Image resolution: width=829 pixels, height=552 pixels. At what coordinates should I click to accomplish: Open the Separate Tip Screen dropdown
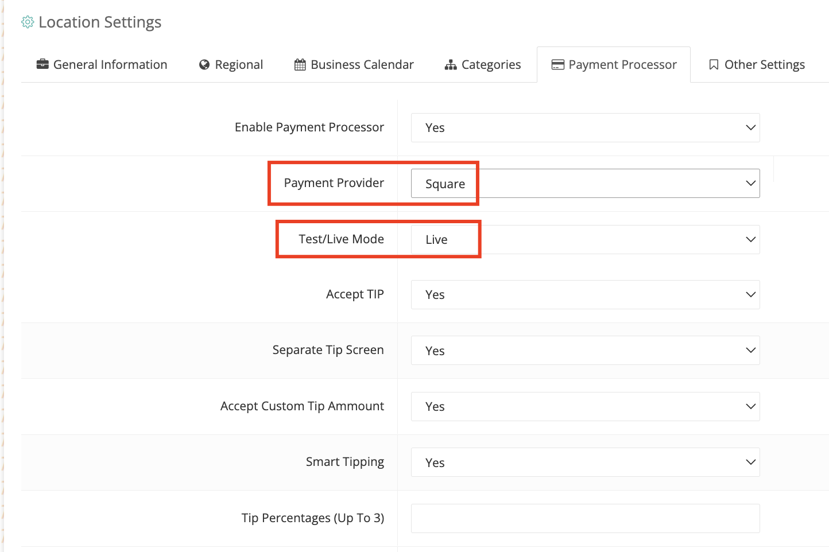tap(586, 350)
